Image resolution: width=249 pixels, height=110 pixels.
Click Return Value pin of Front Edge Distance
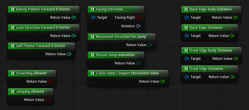pyautogui.click(x=232, y=77)
